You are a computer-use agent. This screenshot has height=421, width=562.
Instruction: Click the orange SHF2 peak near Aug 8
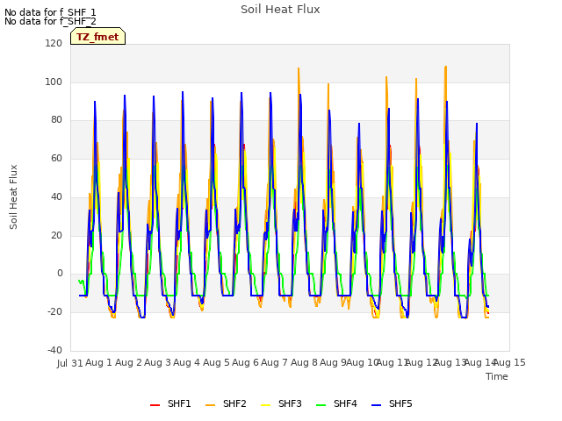pos(299,68)
